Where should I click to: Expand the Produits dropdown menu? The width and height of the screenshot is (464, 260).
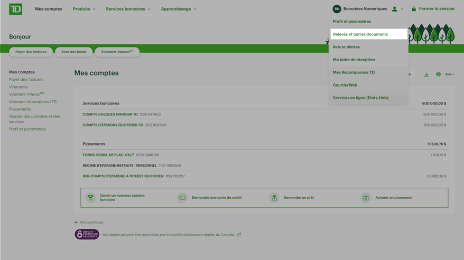[85, 9]
